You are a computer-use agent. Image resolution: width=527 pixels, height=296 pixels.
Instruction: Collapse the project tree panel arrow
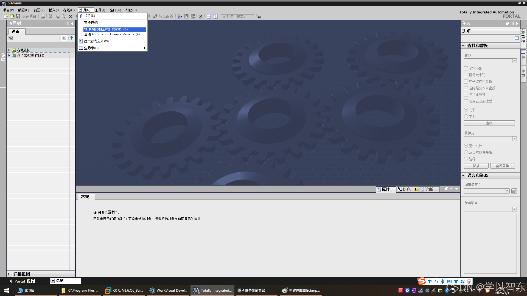[x=72, y=24]
